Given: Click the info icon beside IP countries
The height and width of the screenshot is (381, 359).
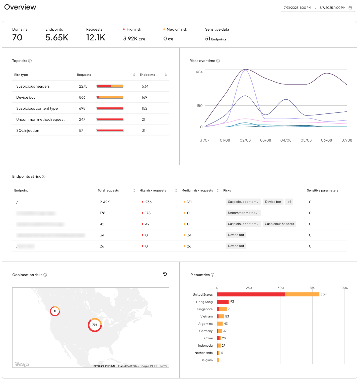Looking at the screenshot, I should pos(212,275).
